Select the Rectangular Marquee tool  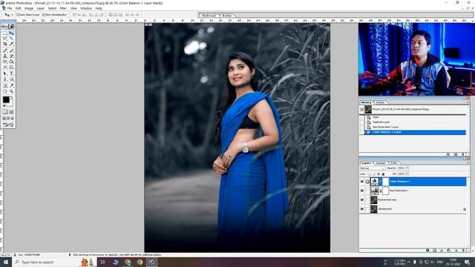click(x=5, y=33)
